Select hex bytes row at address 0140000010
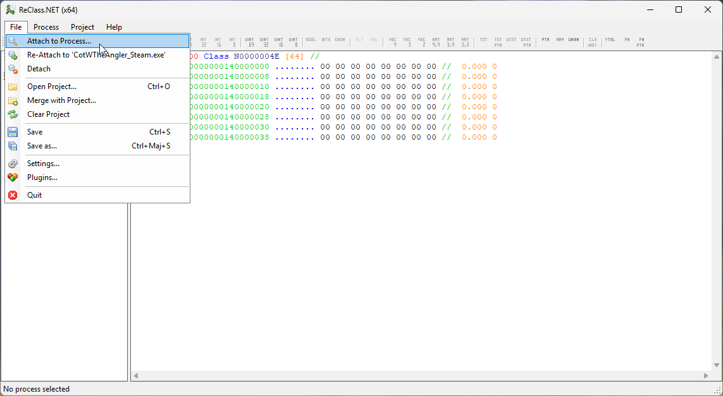Image resolution: width=723 pixels, height=396 pixels. pos(378,87)
